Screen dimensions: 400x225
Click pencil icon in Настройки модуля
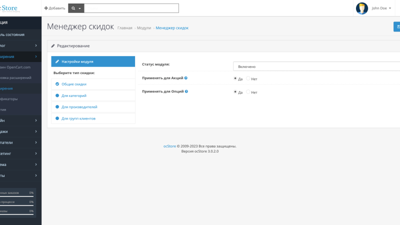tap(57, 61)
